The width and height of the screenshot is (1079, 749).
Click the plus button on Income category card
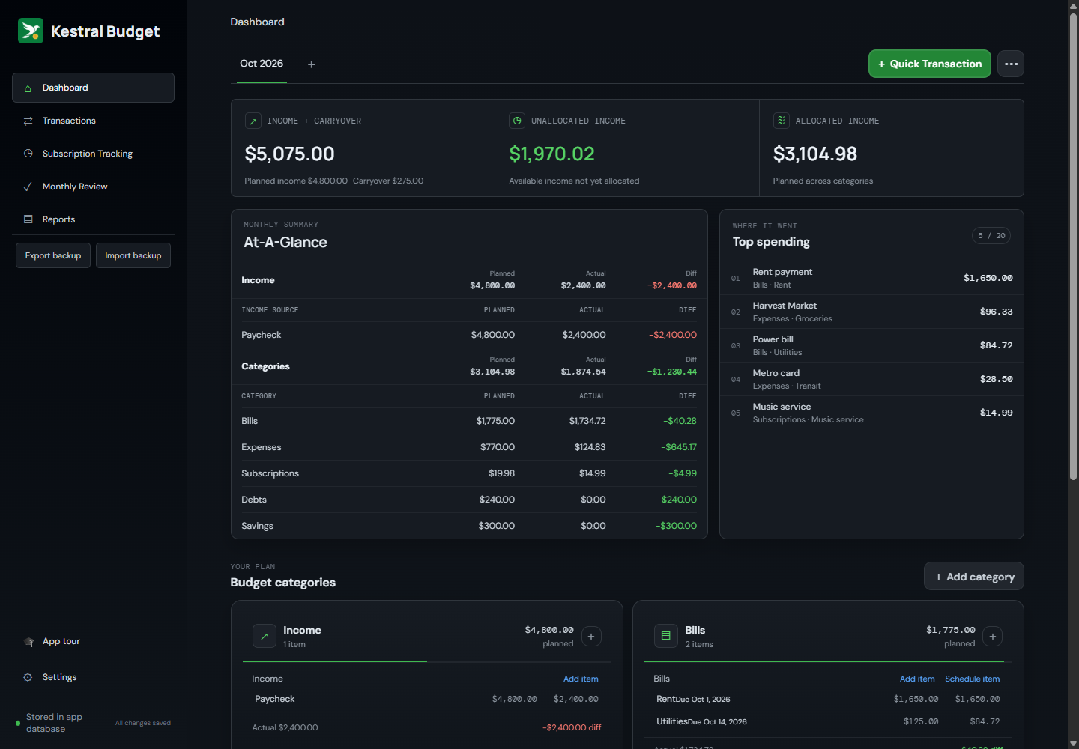591,637
